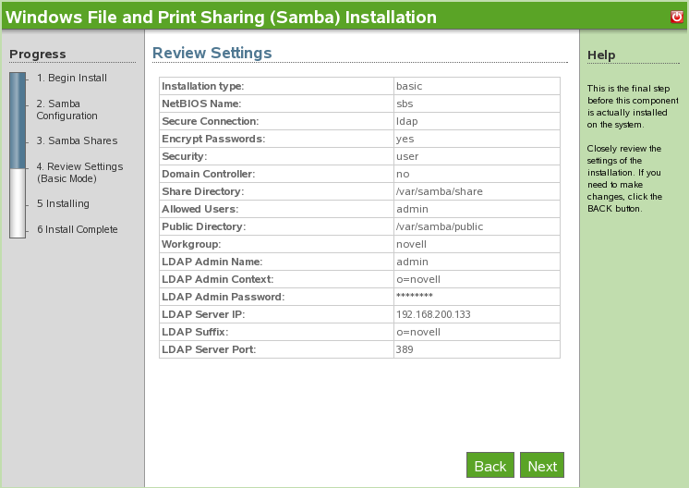This screenshot has height=488, width=689.
Task: Click step 5 Installing
Action: pyautogui.click(x=63, y=204)
